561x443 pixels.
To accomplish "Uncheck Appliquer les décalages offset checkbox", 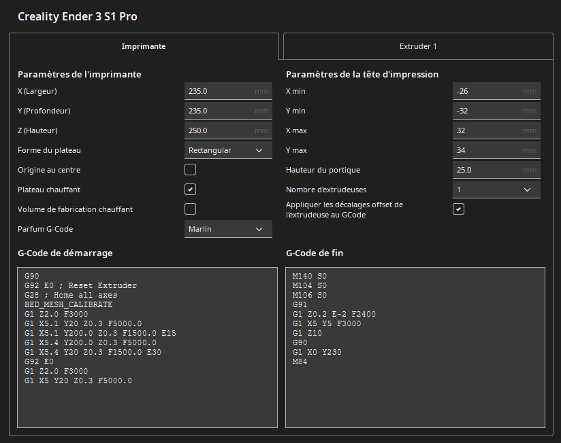I will click(x=458, y=209).
